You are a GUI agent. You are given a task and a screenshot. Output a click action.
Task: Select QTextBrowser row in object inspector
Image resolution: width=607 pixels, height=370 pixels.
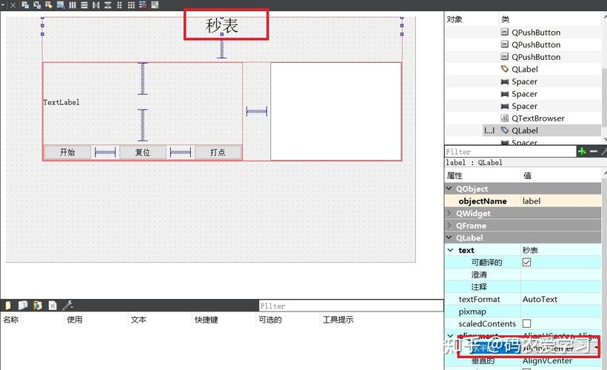point(523,118)
